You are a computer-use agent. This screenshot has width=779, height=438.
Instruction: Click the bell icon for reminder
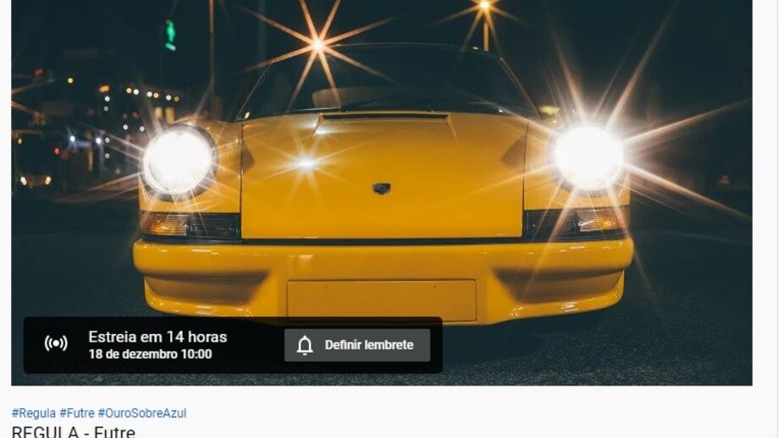tap(305, 345)
